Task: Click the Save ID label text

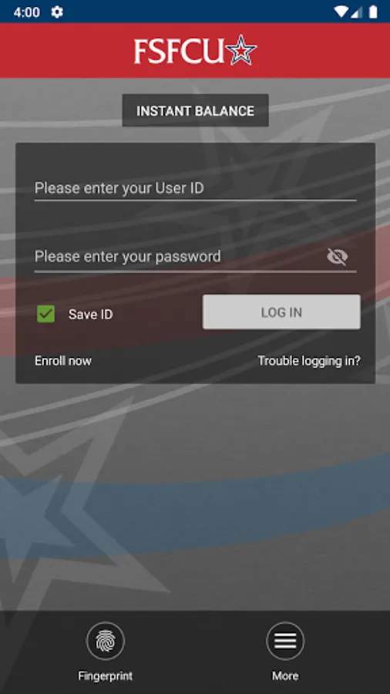Action: coord(91,315)
